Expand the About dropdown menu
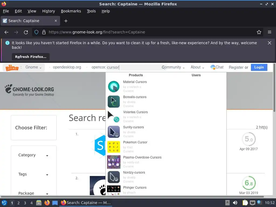 coord(197,67)
